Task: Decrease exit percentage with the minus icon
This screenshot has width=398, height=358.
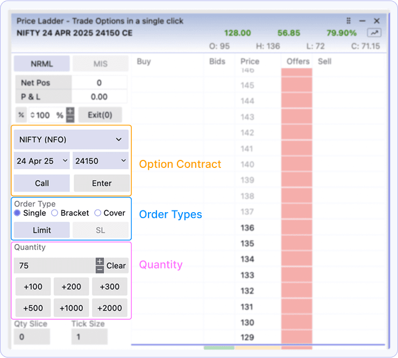Action: [x=70, y=118]
